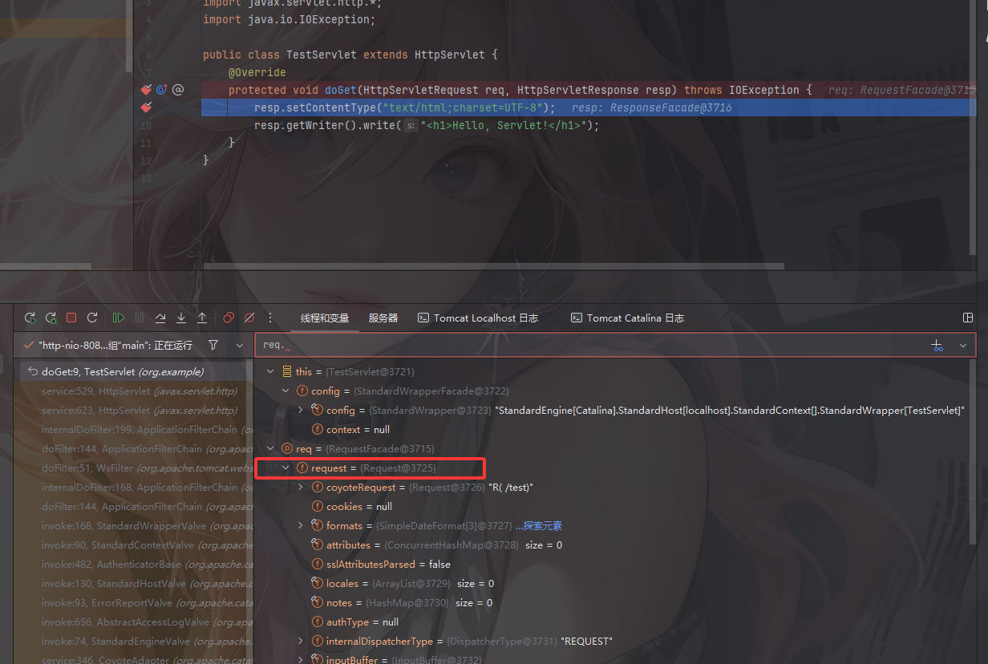The width and height of the screenshot is (988, 664).
Task: Toggle breakpoint on the doGet method line
Action: (x=146, y=90)
